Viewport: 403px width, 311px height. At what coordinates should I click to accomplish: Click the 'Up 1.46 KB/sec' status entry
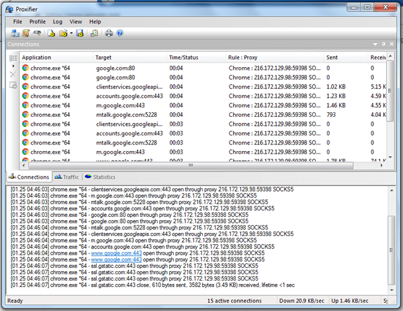349,301
